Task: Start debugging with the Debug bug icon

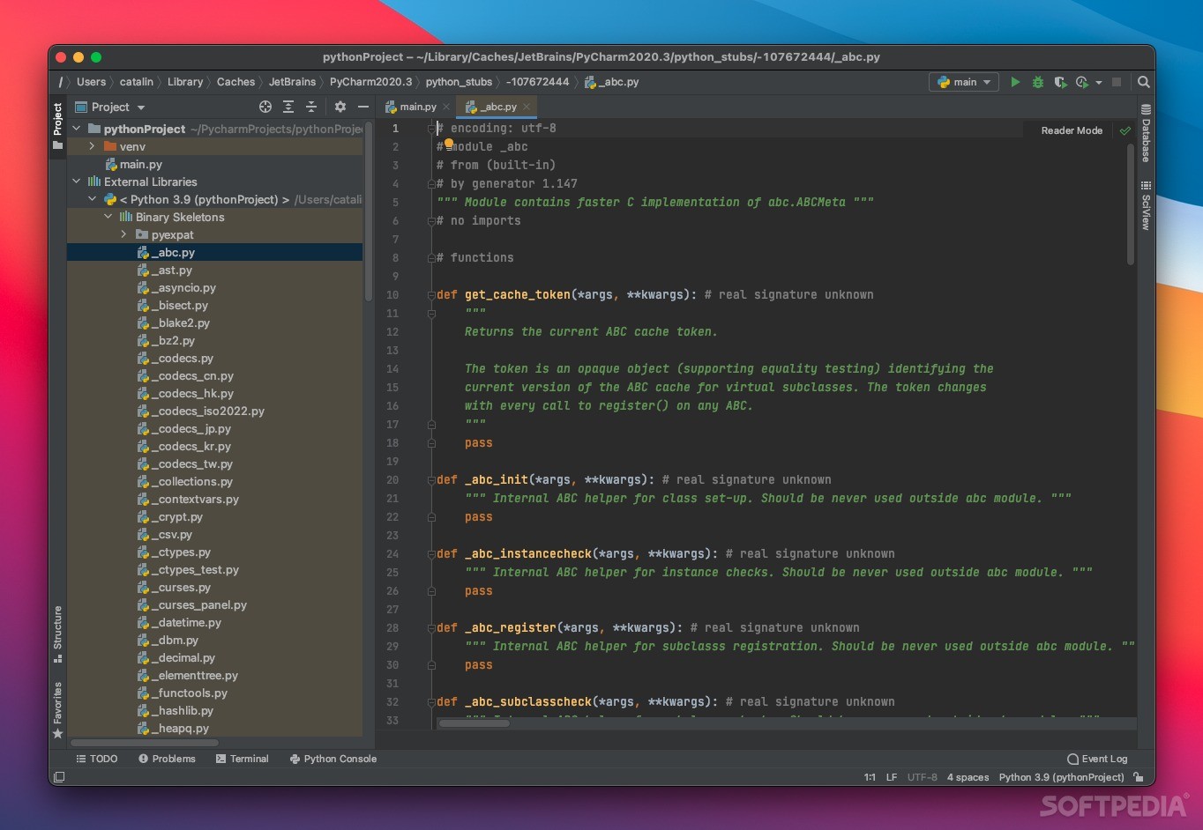Action: tap(1036, 81)
